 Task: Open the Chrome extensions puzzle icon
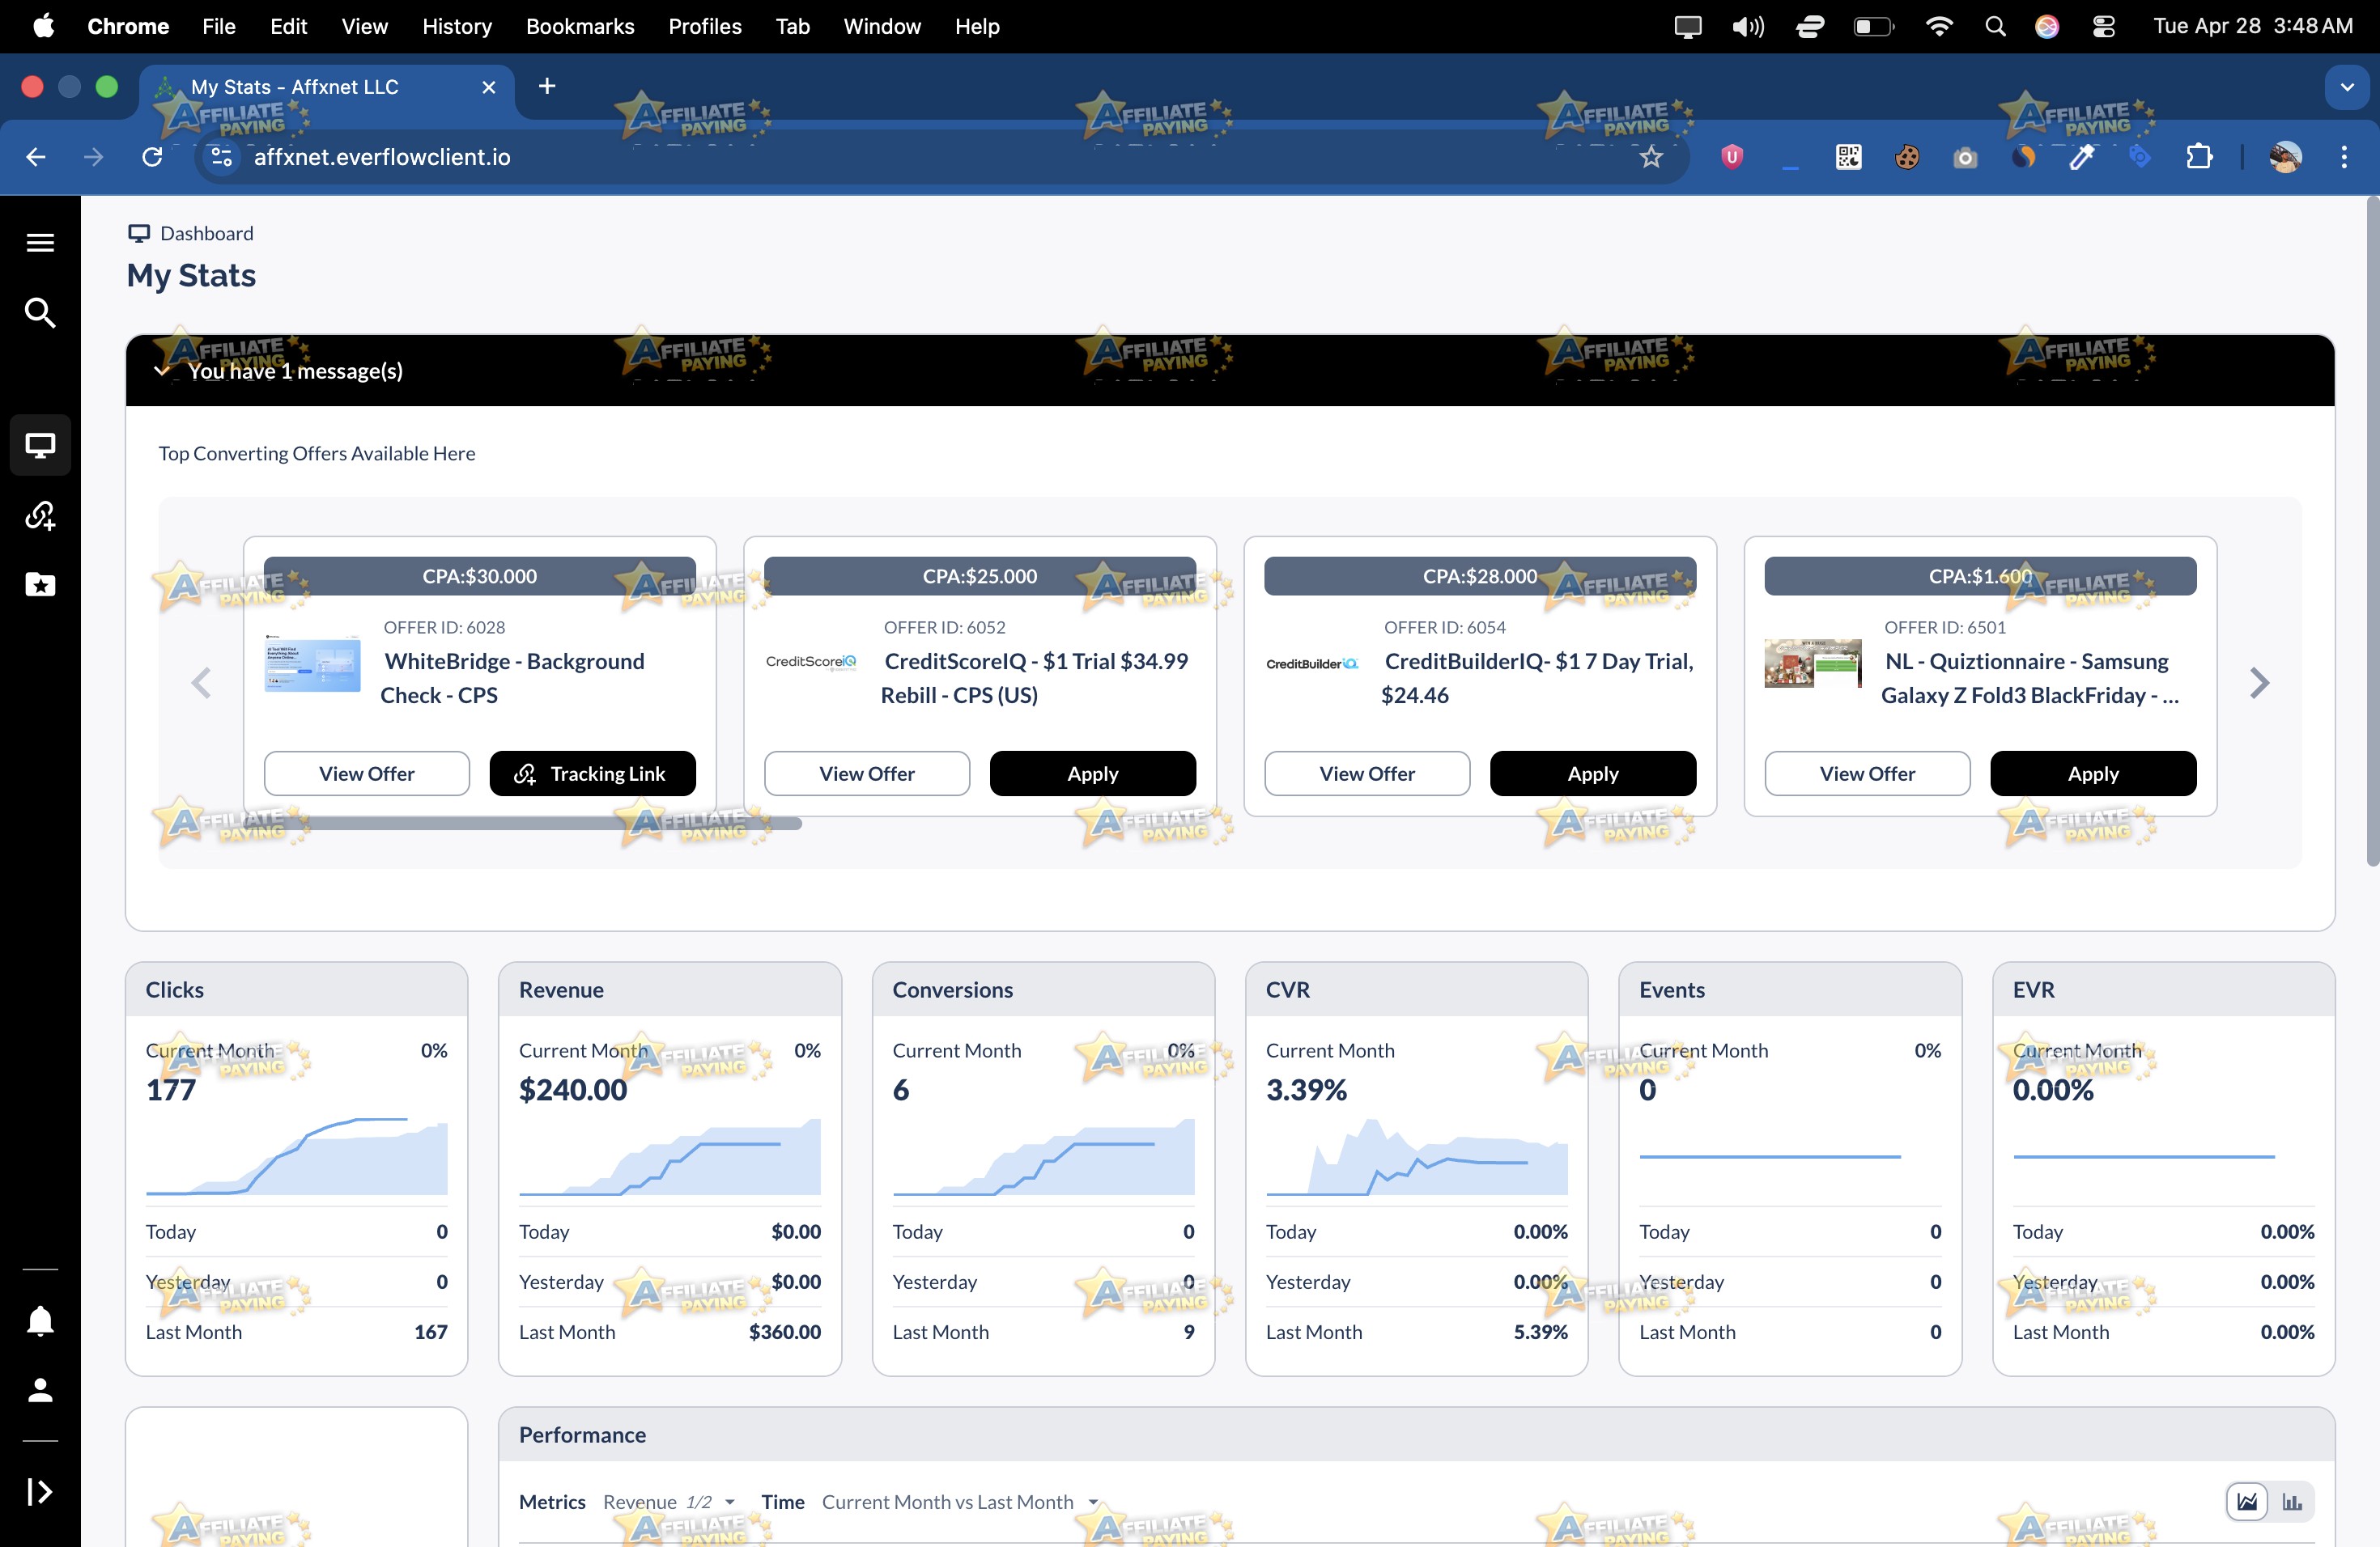click(x=2199, y=157)
